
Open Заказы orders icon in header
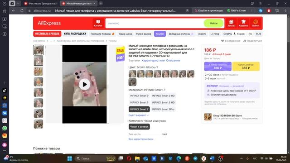231,23
